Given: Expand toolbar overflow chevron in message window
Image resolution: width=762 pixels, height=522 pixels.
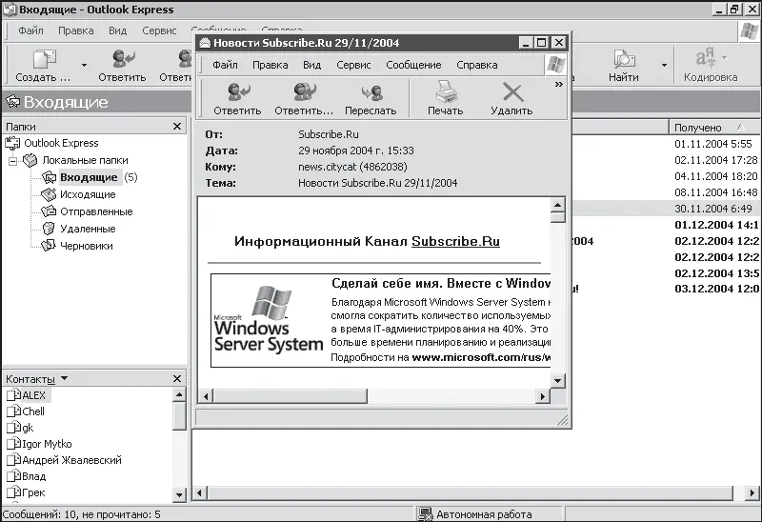Looking at the screenshot, I should (x=559, y=85).
